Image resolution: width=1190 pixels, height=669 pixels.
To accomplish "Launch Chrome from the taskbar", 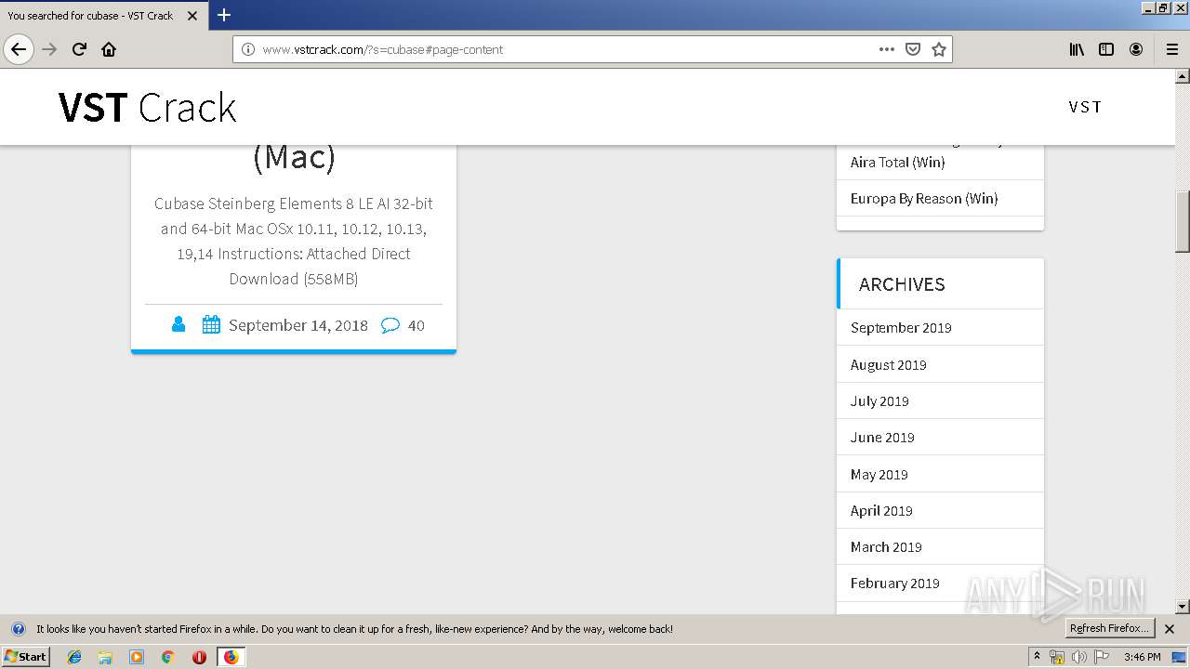I will 167,657.
